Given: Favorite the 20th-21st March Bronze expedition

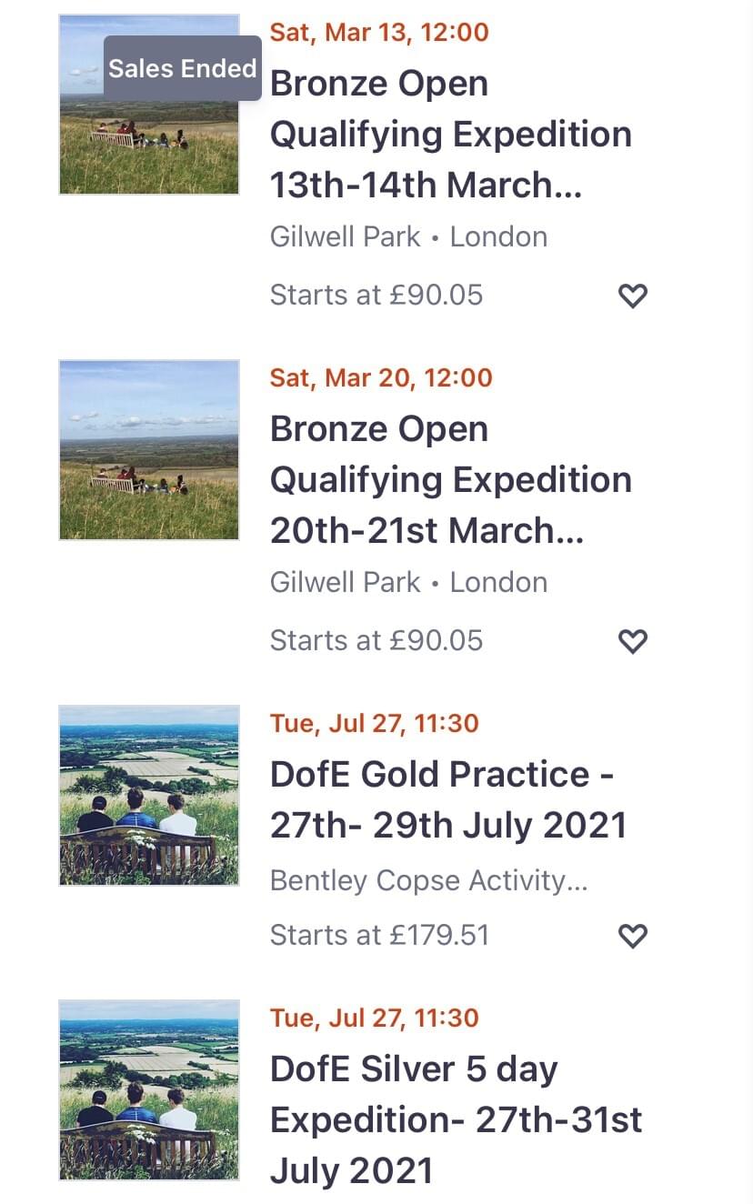Looking at the screenshot, I should click(x=632, y=641).
